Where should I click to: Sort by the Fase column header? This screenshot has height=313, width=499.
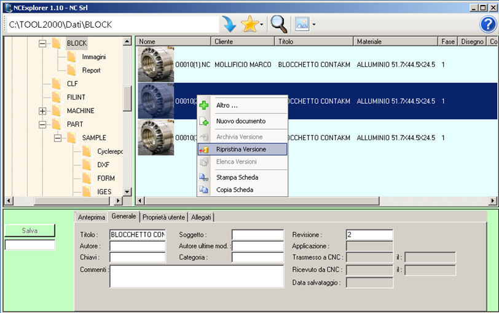click(448, 41)
